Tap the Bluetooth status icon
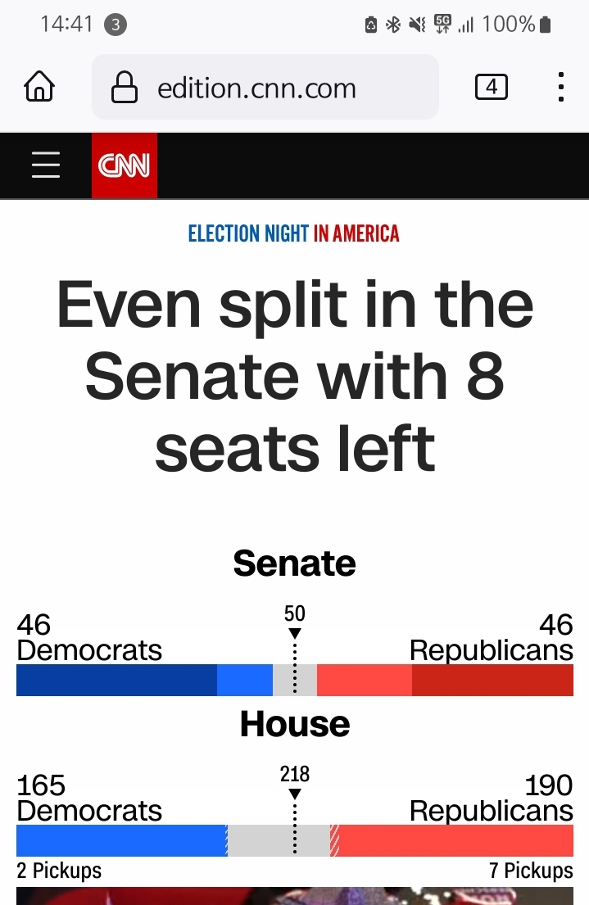The height and width of the screenshot is (905, 589). click(x=393, y=25)
